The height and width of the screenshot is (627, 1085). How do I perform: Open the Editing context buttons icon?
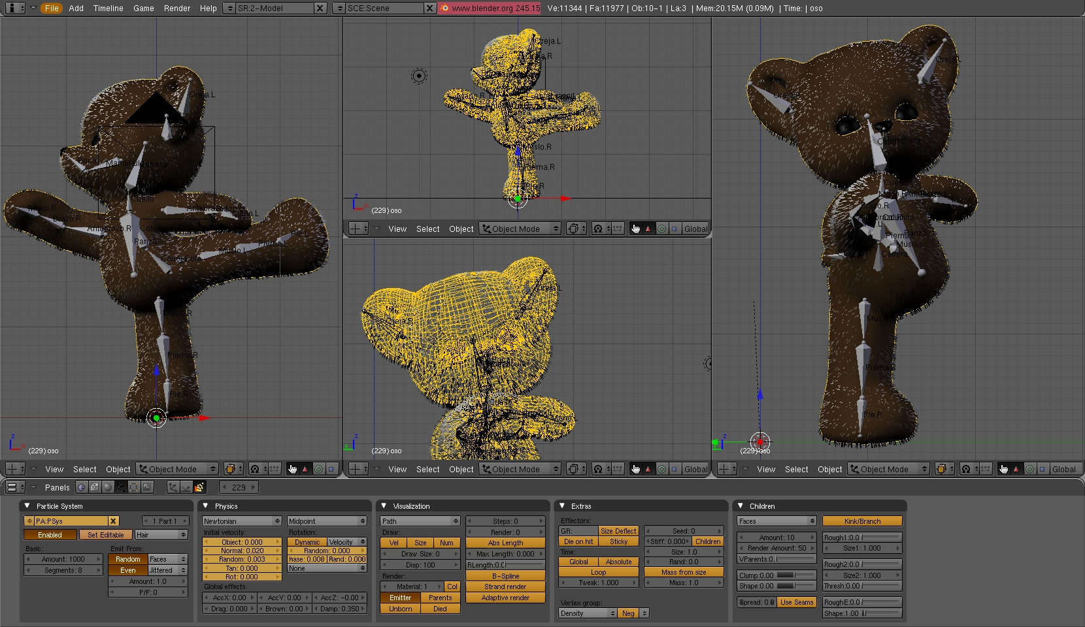click(134, 487)
